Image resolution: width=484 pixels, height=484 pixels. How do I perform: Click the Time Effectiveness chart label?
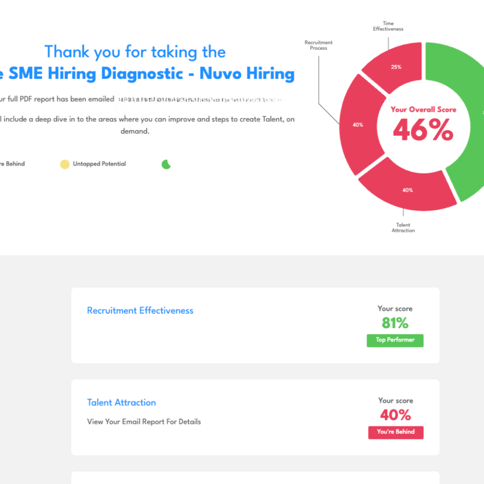point(388,26)
